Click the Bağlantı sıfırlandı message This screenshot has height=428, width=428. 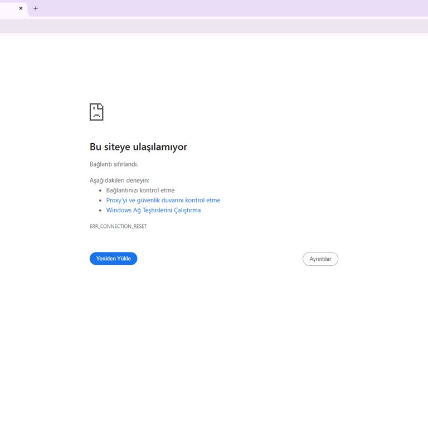pos(114,164)
